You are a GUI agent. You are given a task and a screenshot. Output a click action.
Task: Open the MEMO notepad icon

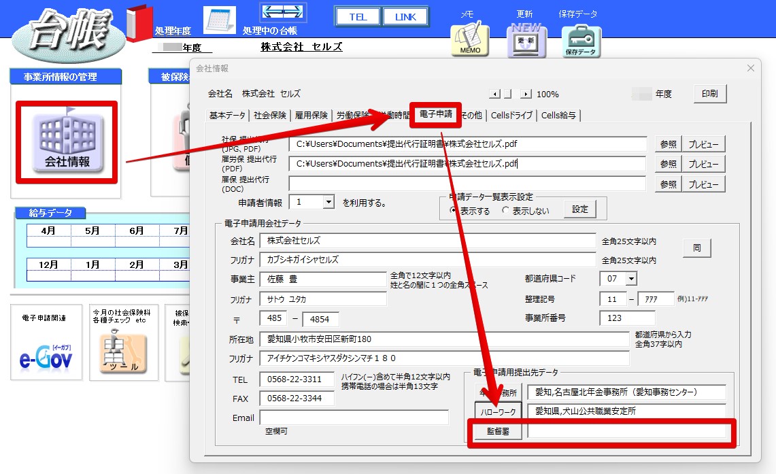pos(470,39)
